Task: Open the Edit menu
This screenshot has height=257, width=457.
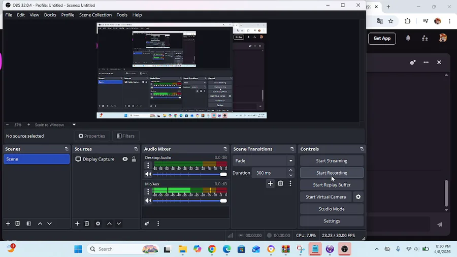Action: 21,15
